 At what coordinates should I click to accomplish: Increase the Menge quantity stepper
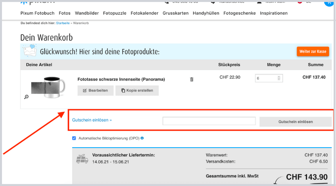tap(279, 77)
